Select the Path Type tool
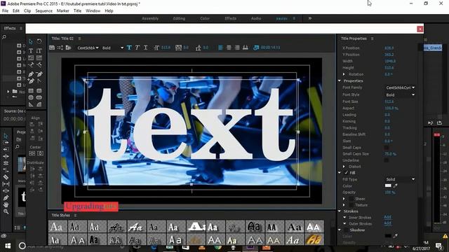The width and height of the screenshot is (449, 252). coord(31,64)
